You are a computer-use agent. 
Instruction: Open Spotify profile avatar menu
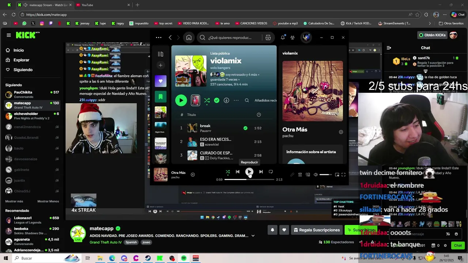point(306,37)
